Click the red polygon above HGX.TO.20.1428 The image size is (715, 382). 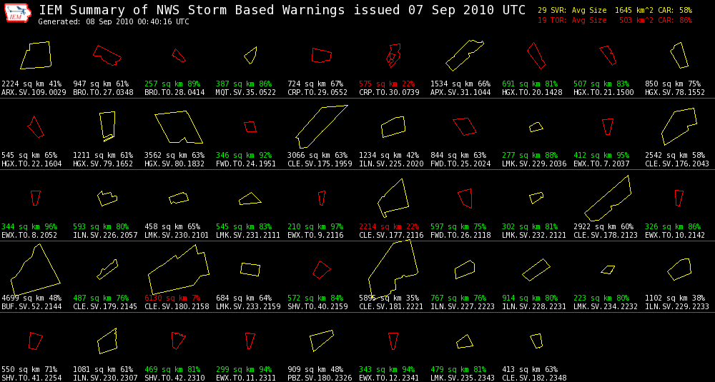click(536, 55)
